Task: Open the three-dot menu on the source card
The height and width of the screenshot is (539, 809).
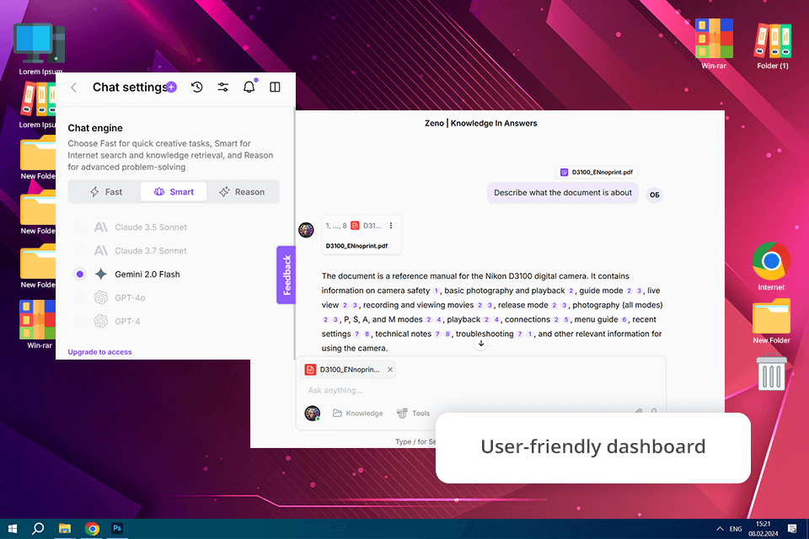Action: (391, 226)
